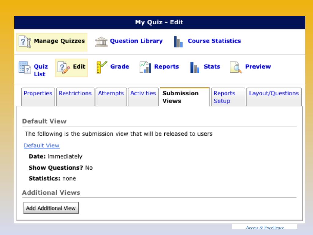This screenshot has height=235, width=313.
Task: Click the Date: immediately text
Action: pos(56,156)
